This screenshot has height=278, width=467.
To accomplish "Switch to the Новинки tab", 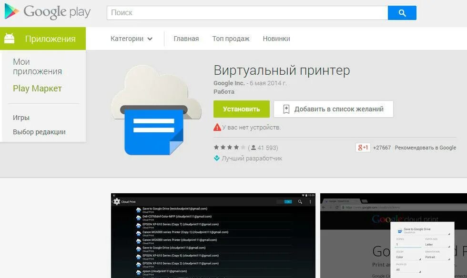I will coord(276,39).
